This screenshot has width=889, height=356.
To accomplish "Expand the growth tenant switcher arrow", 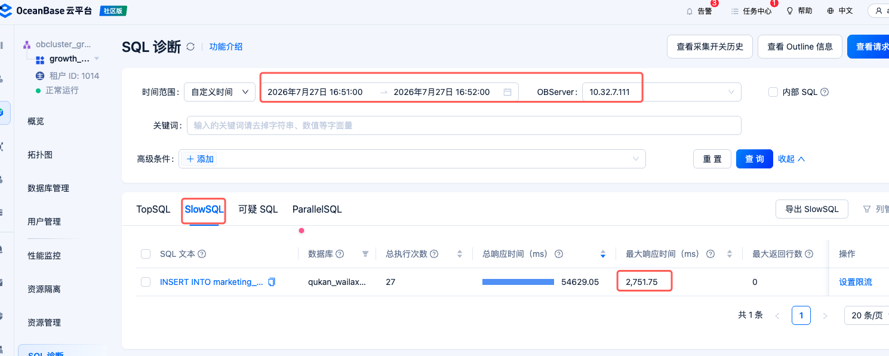I will pyautogui.click(x=97, y=59).
